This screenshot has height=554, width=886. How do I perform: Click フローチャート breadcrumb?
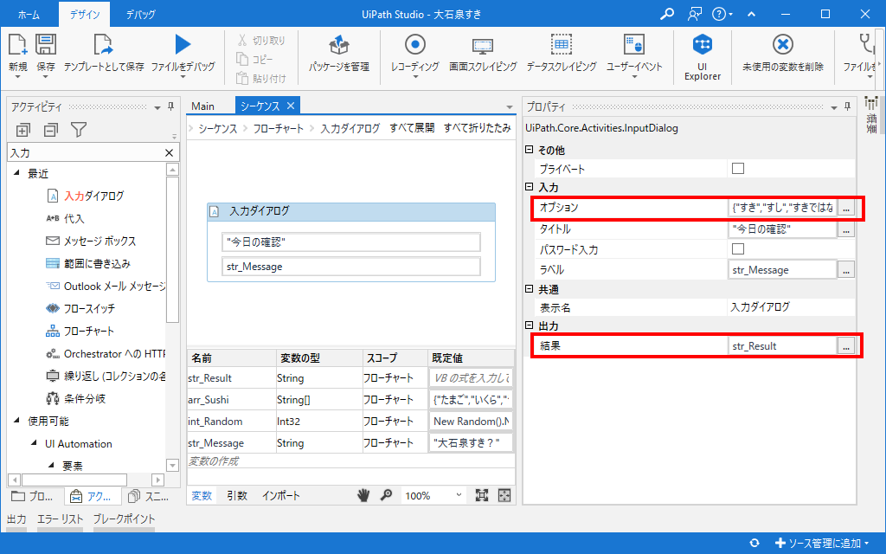coord(278,128)
